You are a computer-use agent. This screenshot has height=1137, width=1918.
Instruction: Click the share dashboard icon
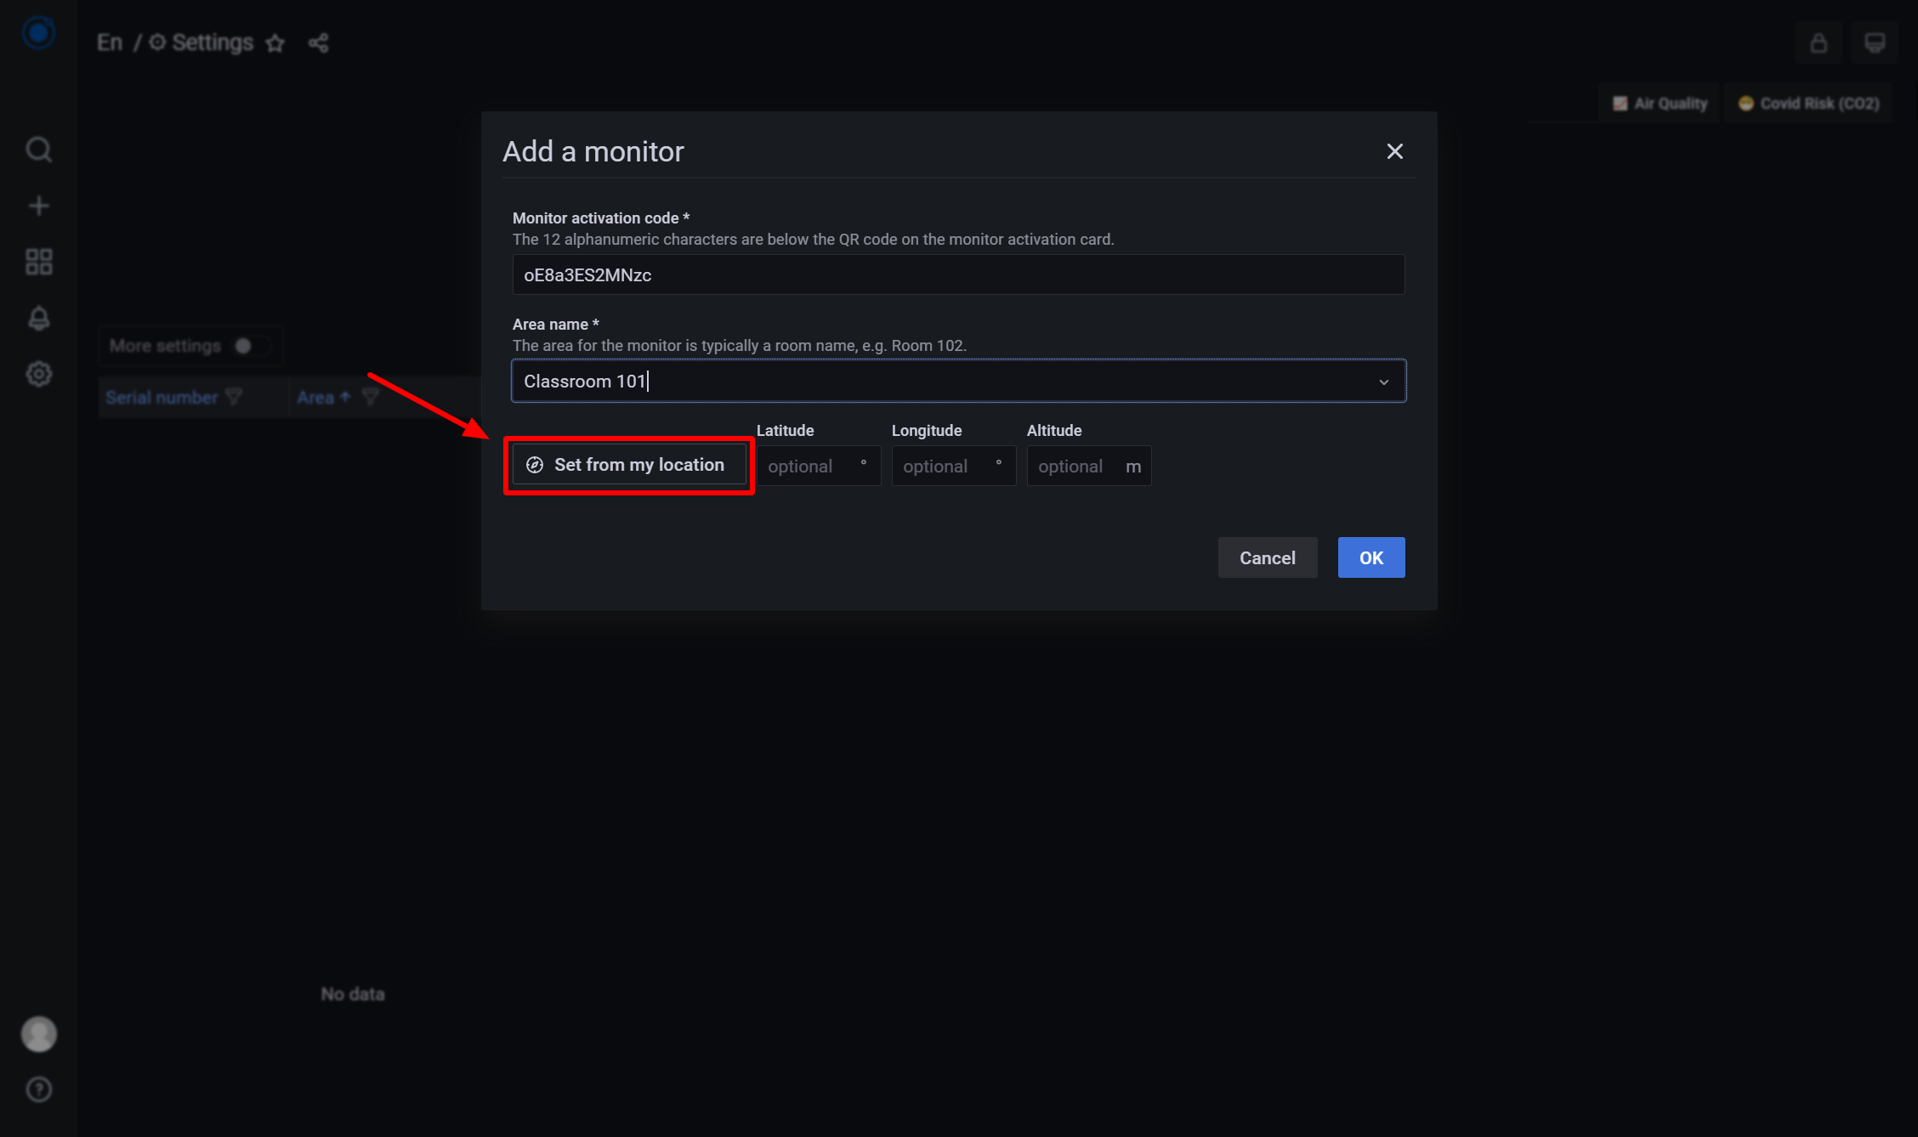click(318, 43)
